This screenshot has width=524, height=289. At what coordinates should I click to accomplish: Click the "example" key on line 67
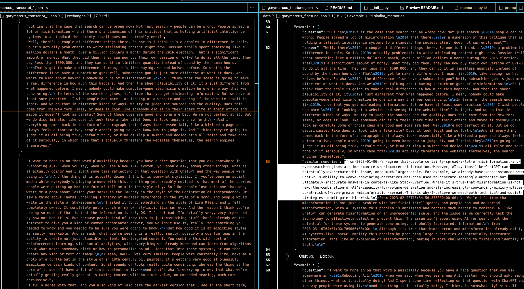click(x=303, y=265)
